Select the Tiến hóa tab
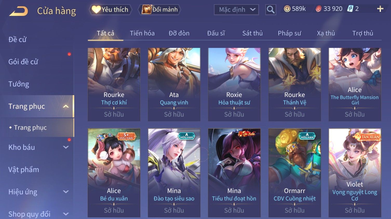This screenshot has width=391, height=219. [x=142, y=33]
